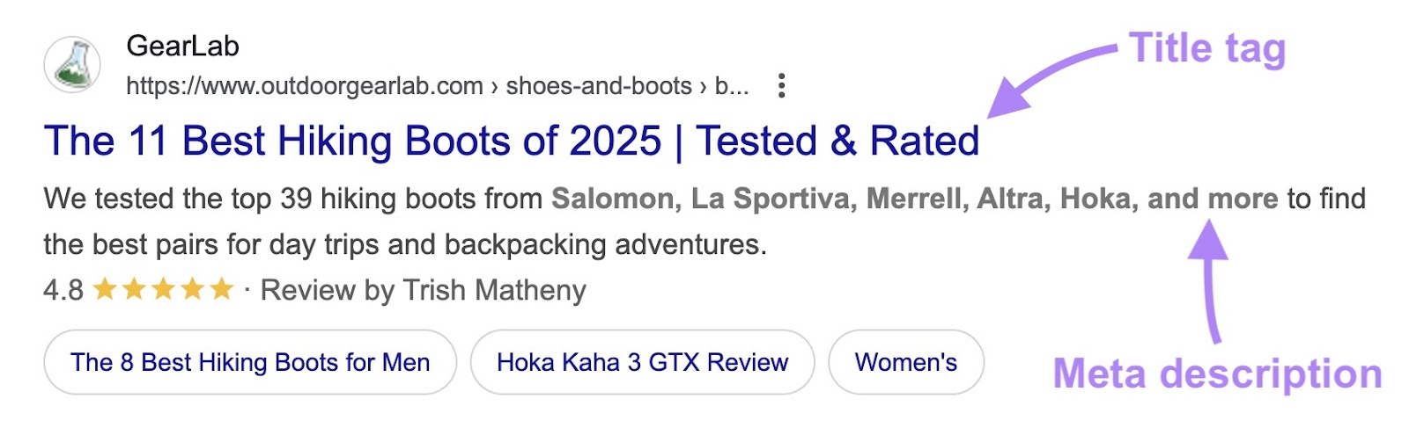The height and width of the screenshot is (435, 1409).
Task: Click the purple Title tag label
Action: click(1206, 48)
